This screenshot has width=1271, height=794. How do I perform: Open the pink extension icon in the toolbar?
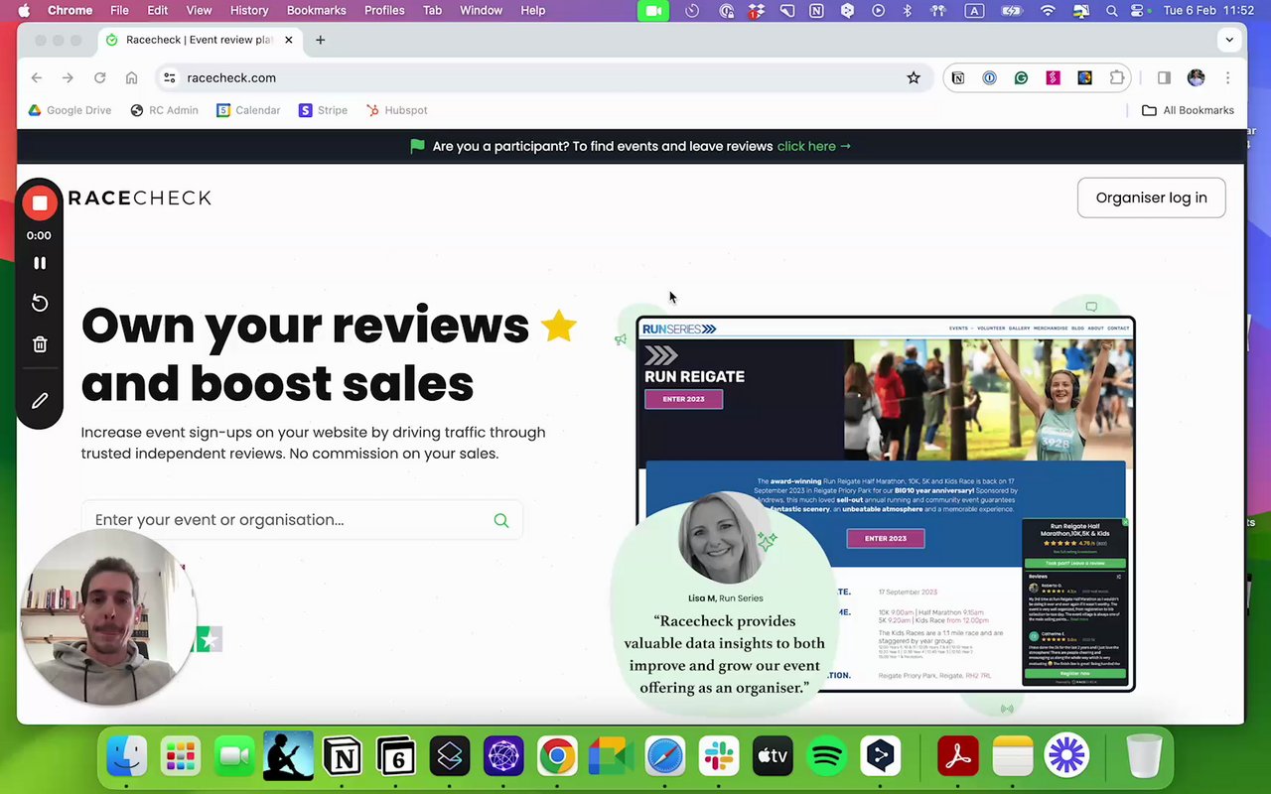pos(1054,77)
